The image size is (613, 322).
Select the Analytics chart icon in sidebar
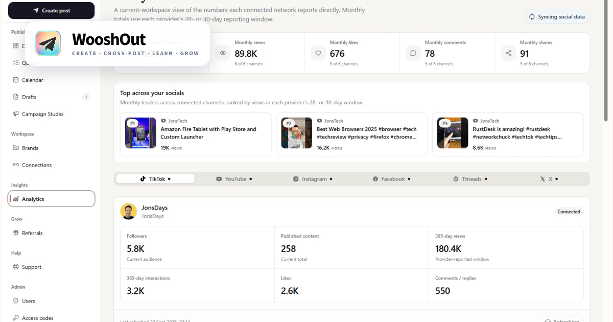click(16, 199)
